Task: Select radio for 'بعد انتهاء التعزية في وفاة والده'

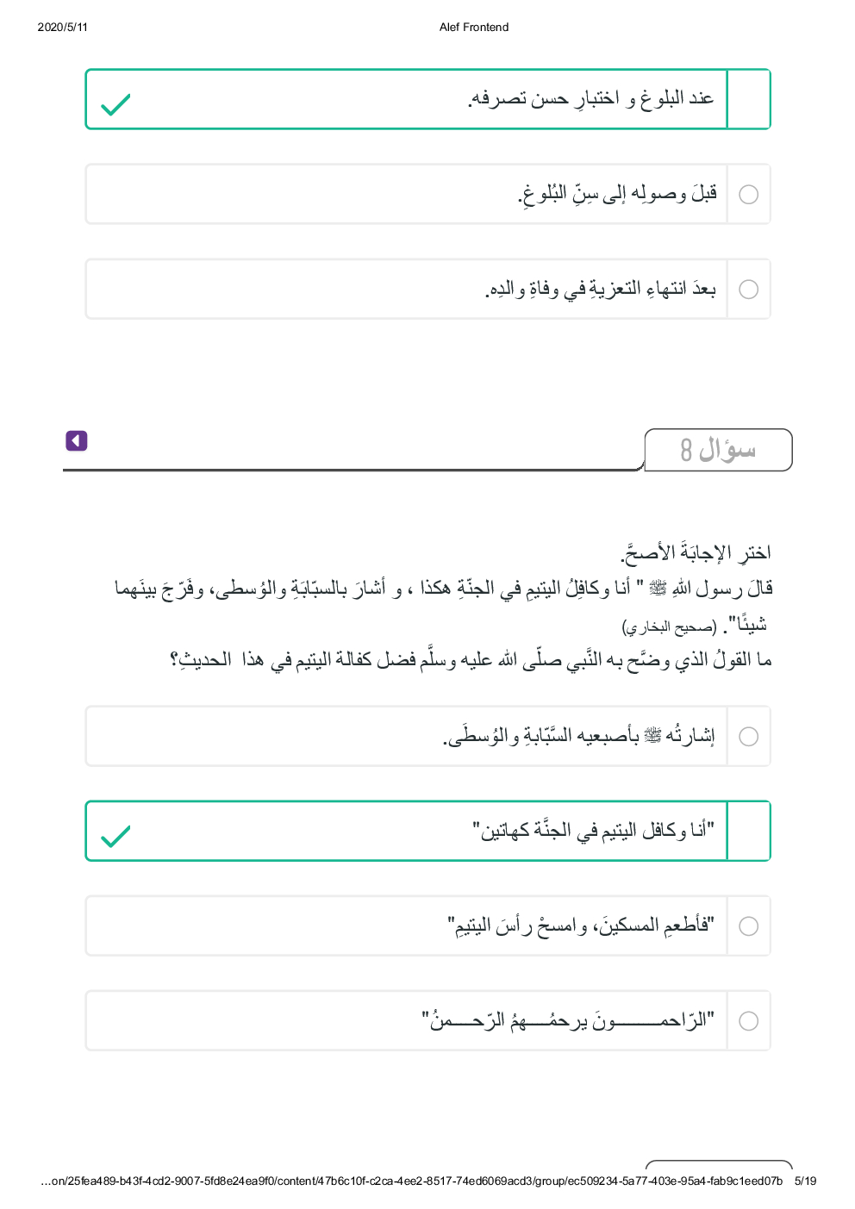Action: (749, 290)
